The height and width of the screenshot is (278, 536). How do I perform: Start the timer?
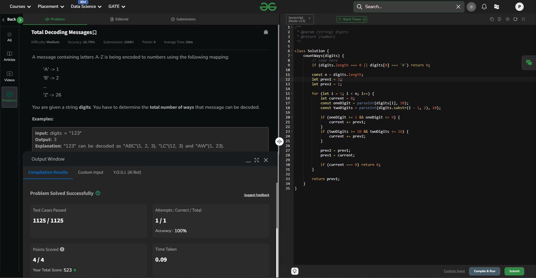[x=352, y=19]
